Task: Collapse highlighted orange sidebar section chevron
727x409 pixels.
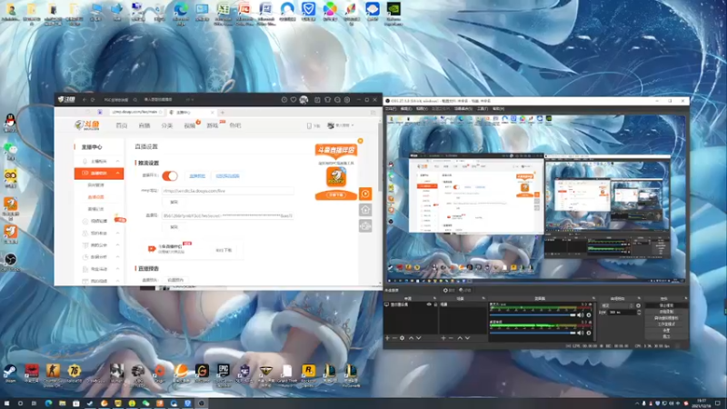Action: click(x=117, y=173)
